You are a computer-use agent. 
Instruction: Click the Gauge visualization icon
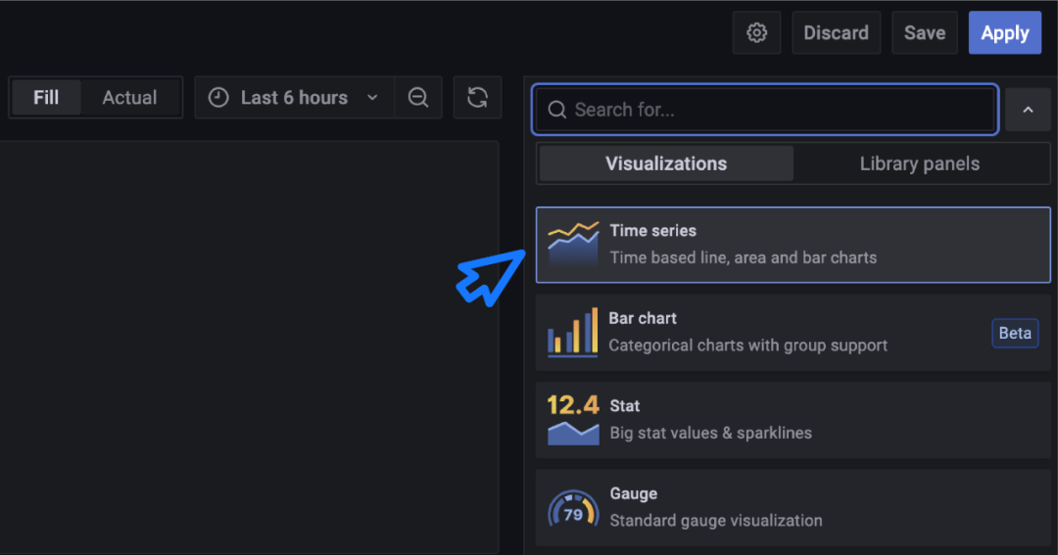[573, 507]
